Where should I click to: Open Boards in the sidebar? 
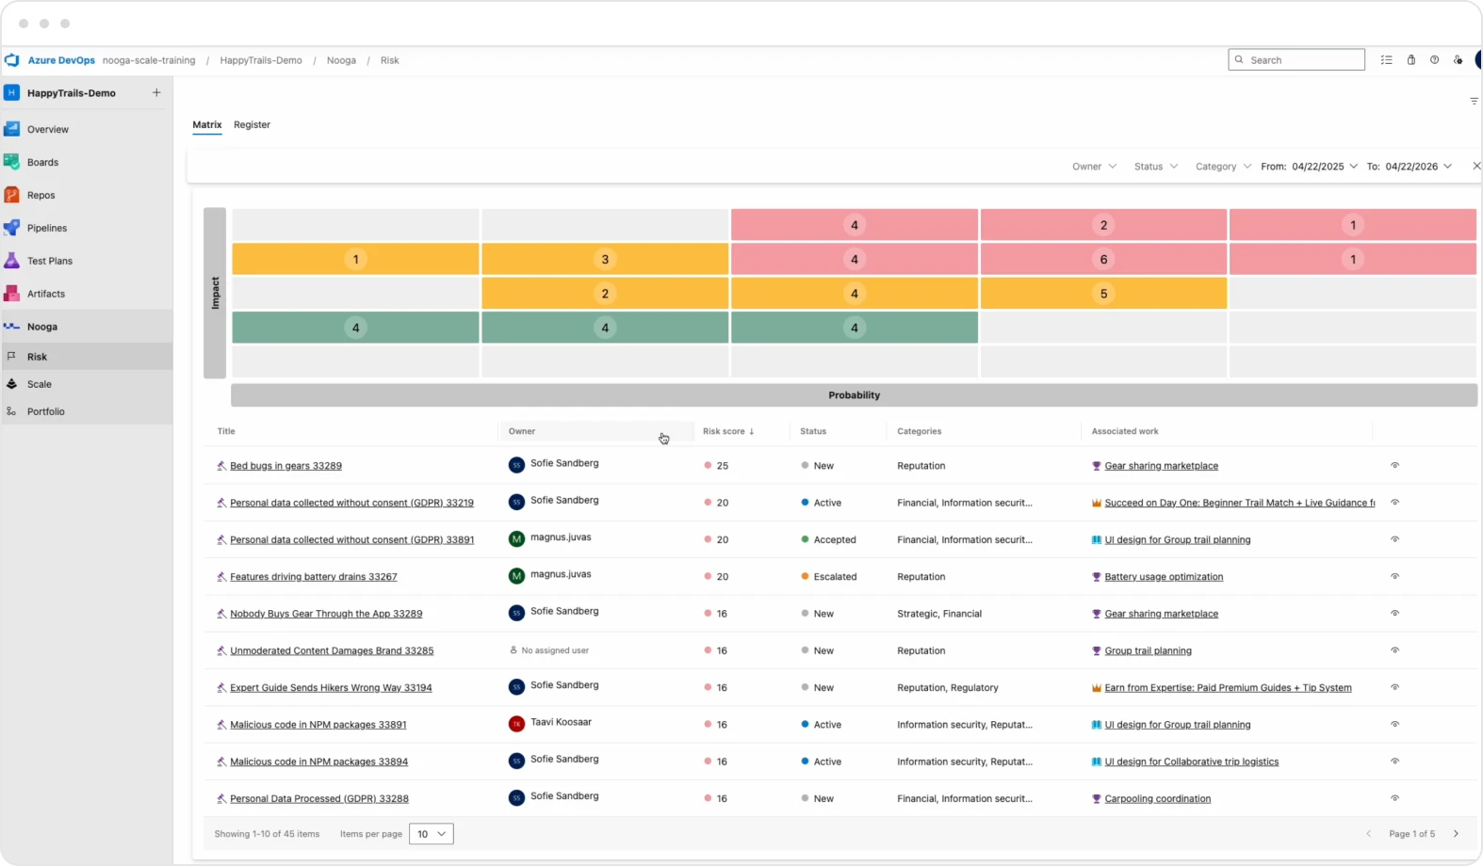click(x=42, y=162)
